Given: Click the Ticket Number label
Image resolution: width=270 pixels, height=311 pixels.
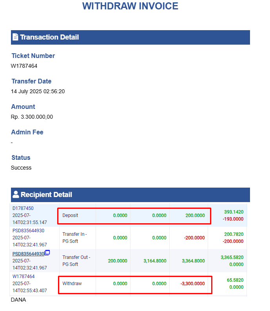Looking at the screenshot, I should coord(33,56).
